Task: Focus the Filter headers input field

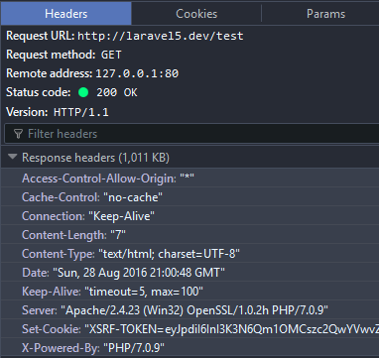Action: (x=191, y=134)
